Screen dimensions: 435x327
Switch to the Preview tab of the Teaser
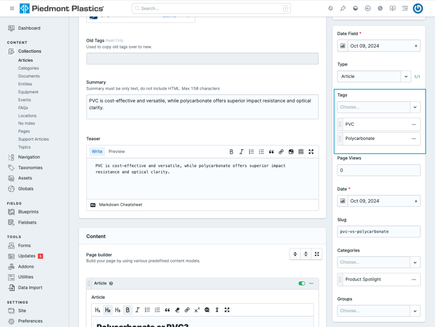116,151
